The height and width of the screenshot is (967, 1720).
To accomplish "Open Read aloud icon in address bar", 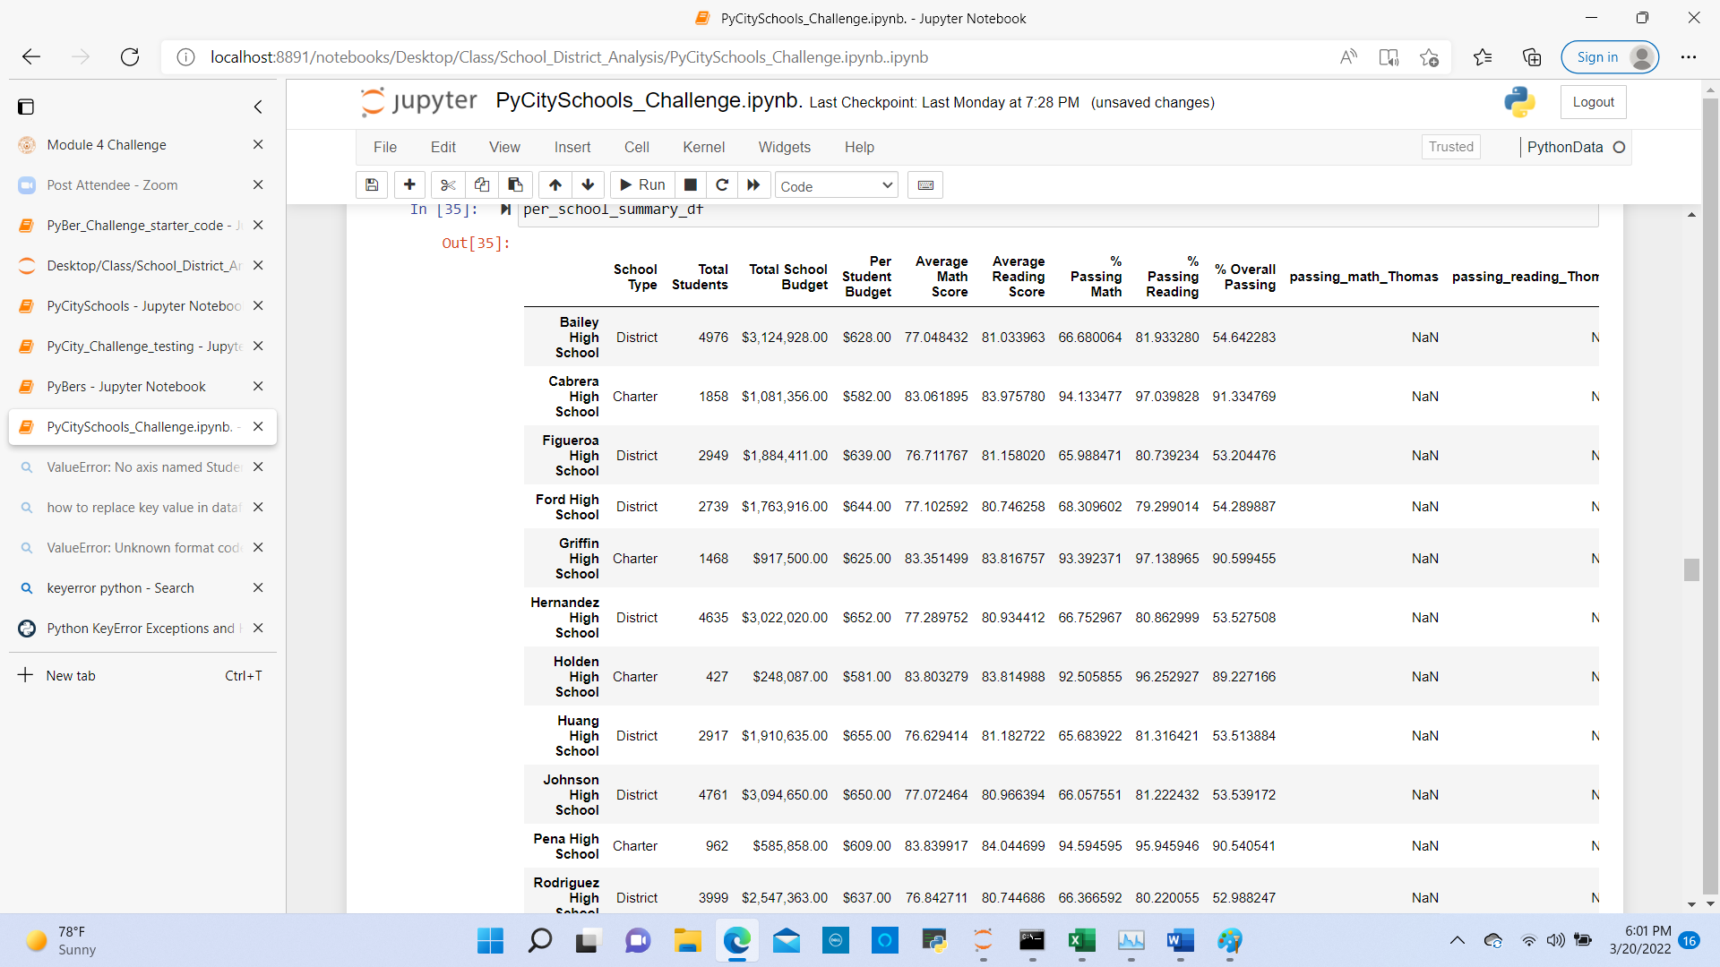I will [x=1348, y=57].
